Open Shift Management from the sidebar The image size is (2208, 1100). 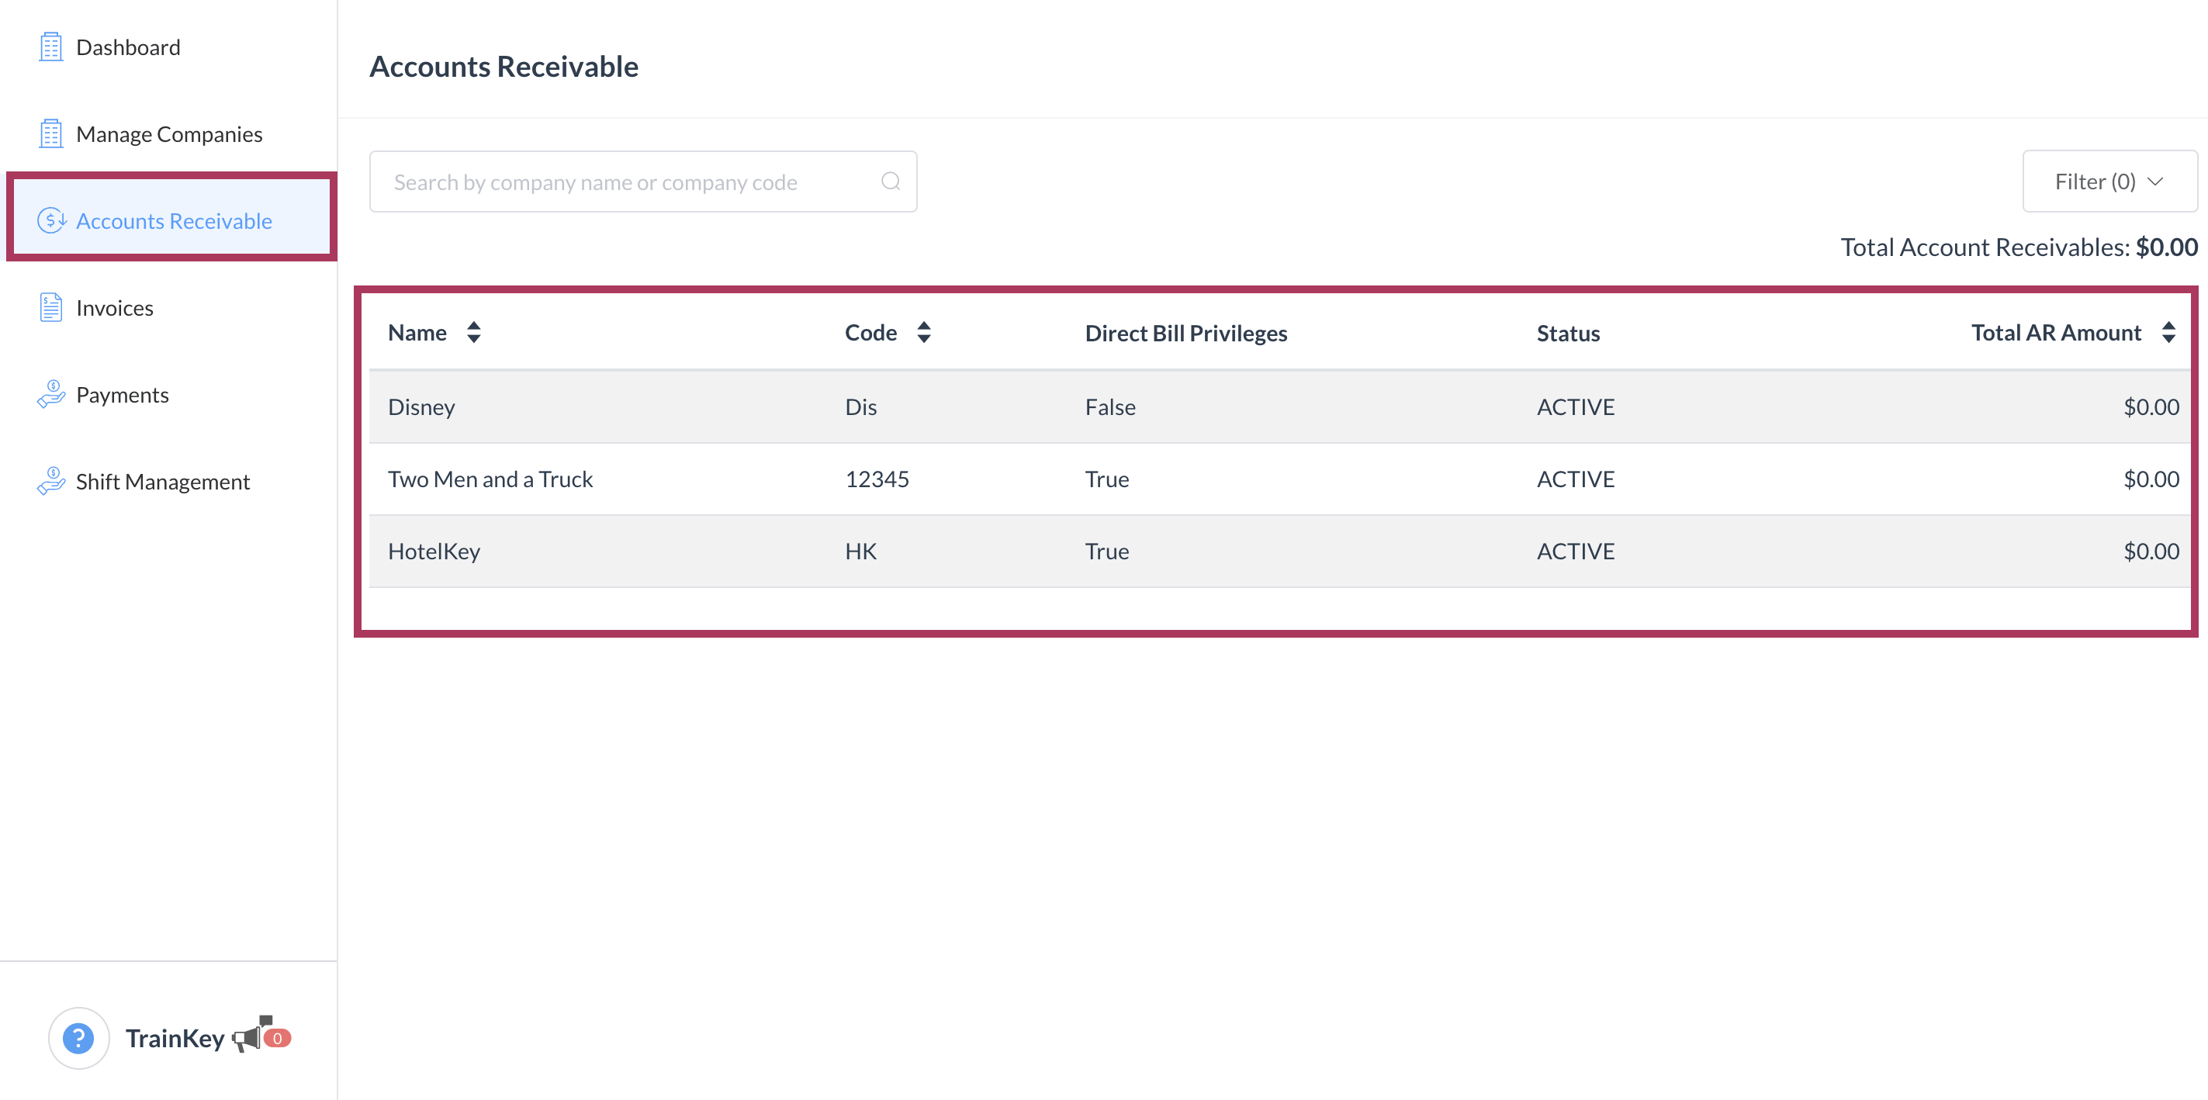[163, 482]
